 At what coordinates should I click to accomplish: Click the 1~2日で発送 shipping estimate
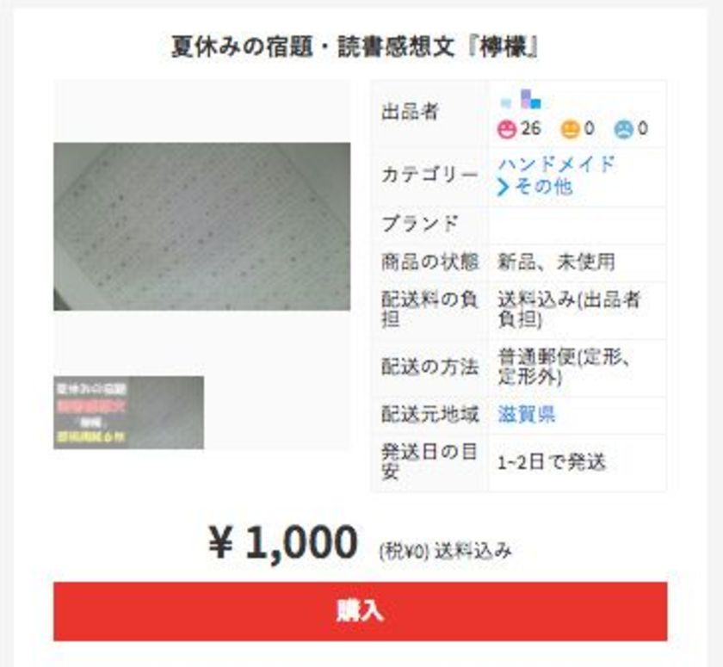(x=551, y=462)
